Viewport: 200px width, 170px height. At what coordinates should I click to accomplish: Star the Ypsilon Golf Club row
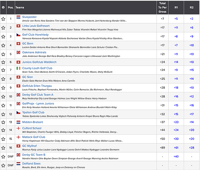click(x=3, y=114)
